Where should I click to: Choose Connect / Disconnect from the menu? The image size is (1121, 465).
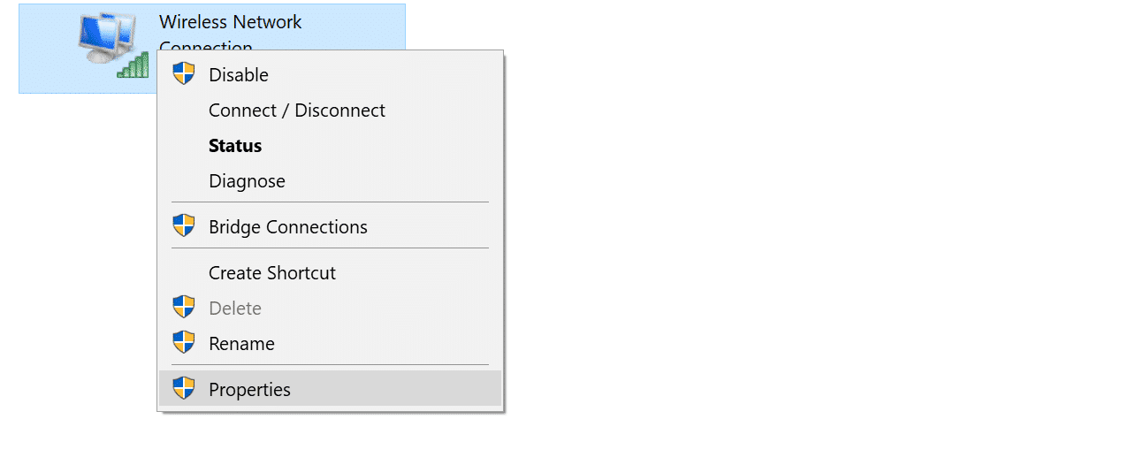(x=297, y=111)
